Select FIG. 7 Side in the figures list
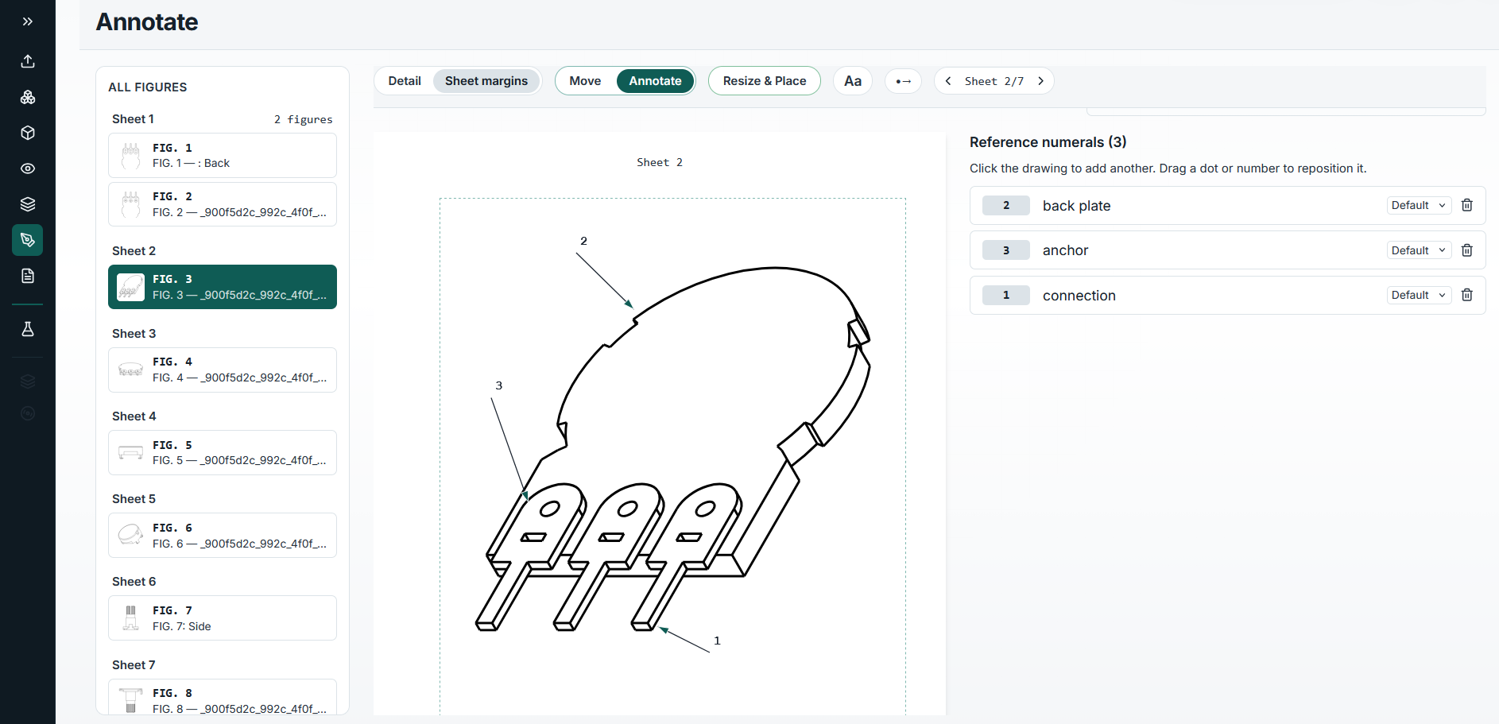 (x=223, y=618)
